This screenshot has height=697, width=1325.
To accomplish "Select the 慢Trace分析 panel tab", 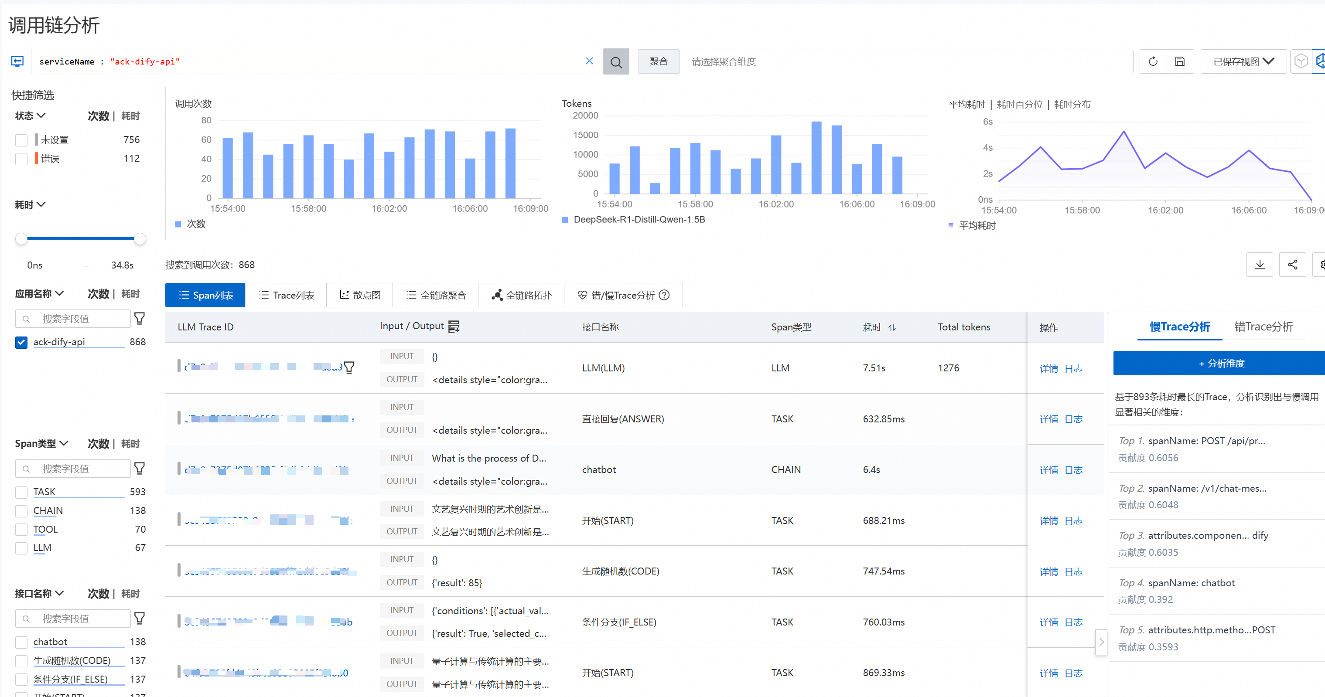I will click(x=1179, y=326).
